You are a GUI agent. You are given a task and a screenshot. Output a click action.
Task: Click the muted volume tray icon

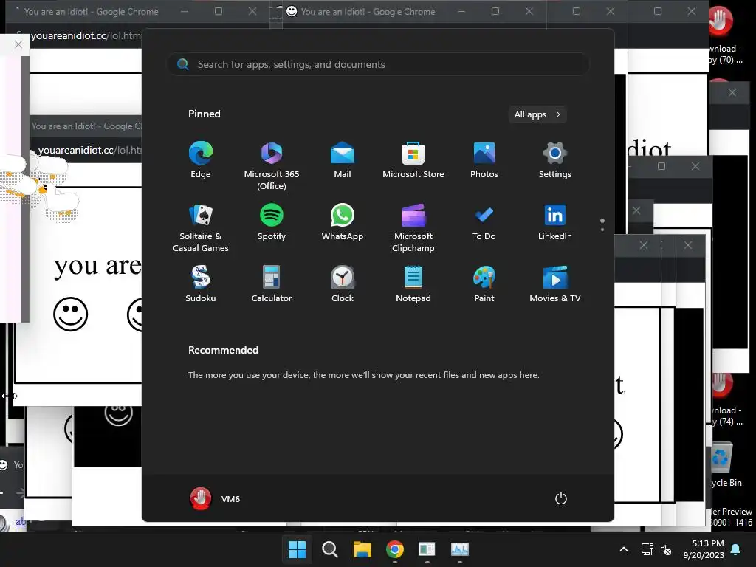pyautogui.click(x=666, y=549)
